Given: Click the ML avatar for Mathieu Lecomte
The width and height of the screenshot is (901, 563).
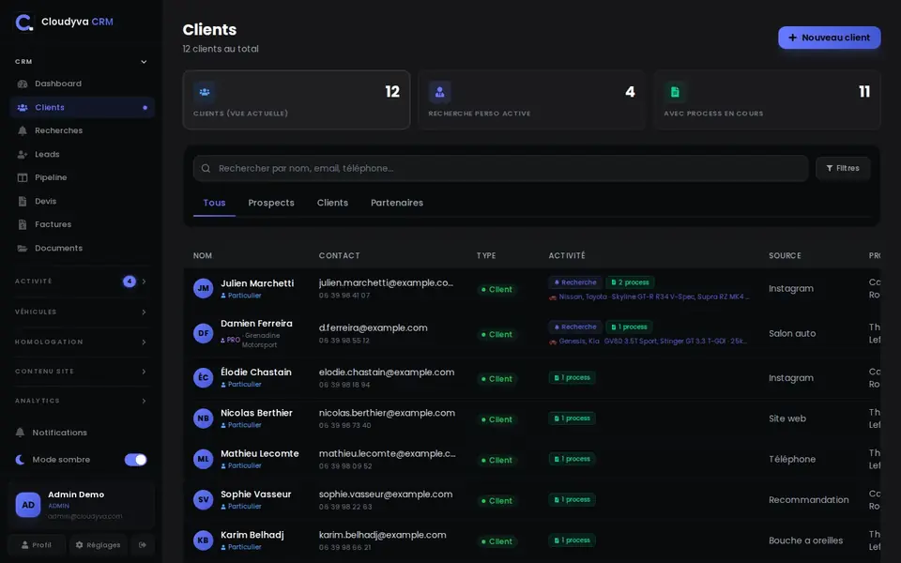Looking at the screenshot, I should click(x=204, y=459).
